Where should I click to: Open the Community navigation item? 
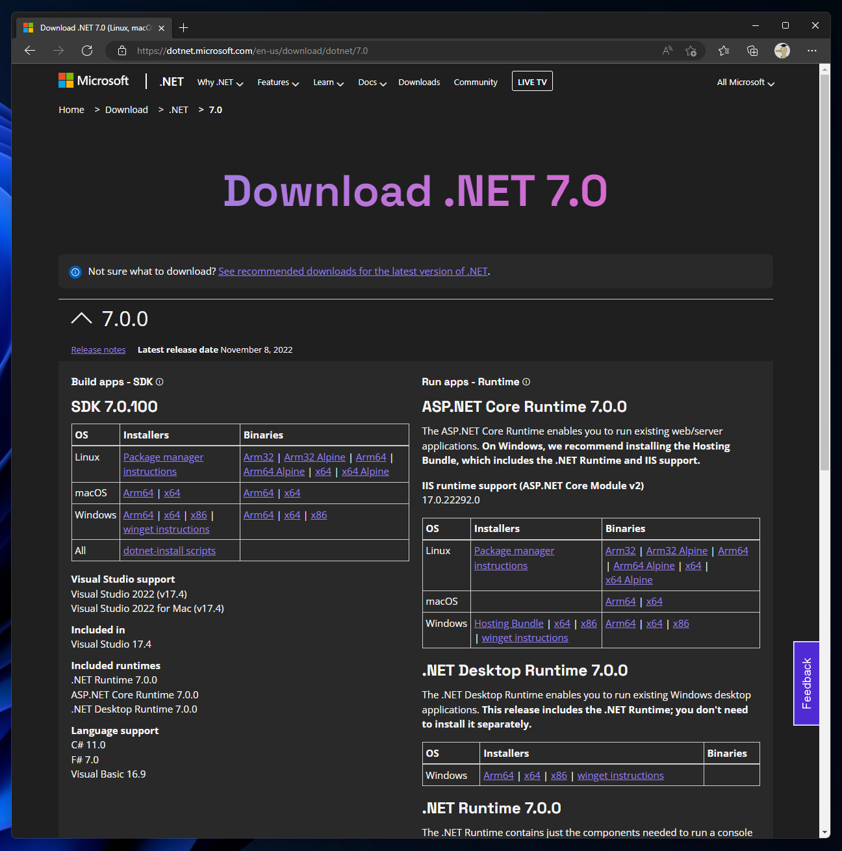pos(476,83)
